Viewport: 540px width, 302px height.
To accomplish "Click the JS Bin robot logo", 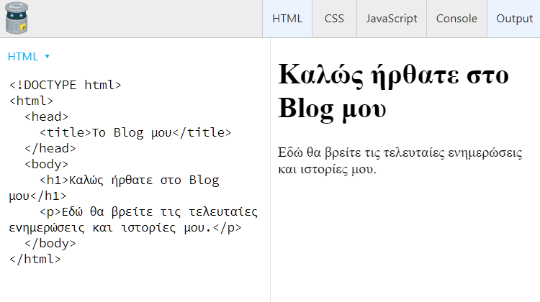I will click(17, 18).
